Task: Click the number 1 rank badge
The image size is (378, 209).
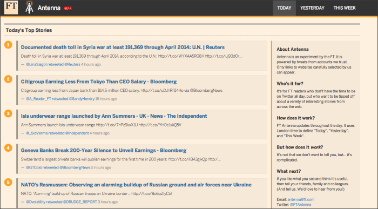Action: (8, 45)
